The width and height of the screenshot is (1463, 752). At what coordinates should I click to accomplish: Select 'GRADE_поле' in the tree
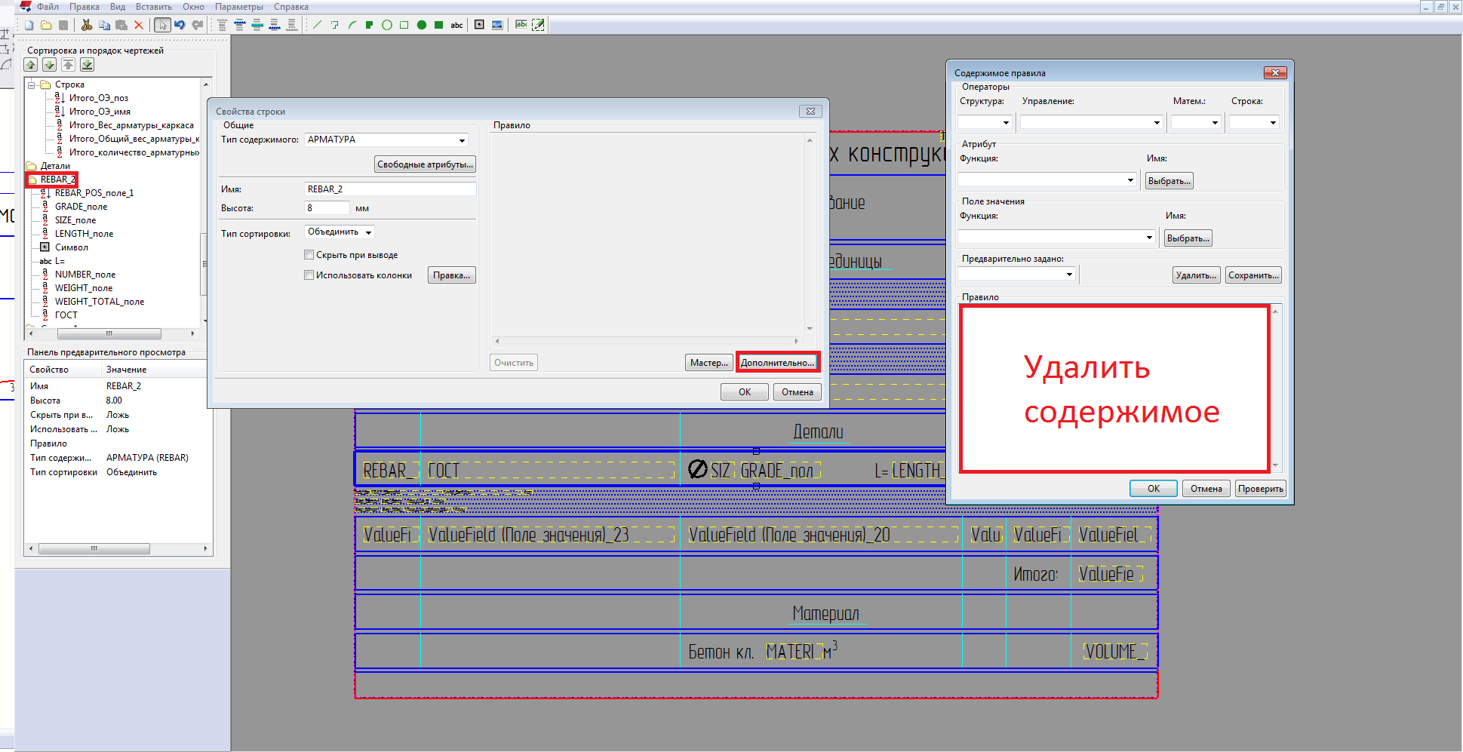tap(81, 207)
